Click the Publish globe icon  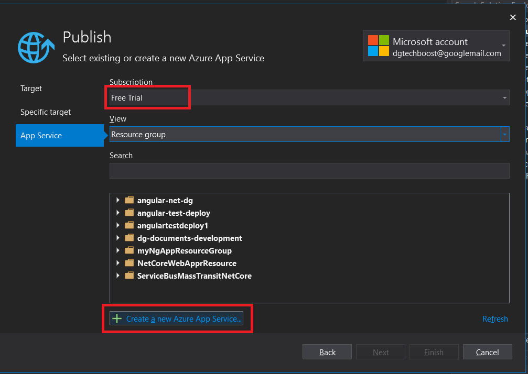[x=36, y=48]
